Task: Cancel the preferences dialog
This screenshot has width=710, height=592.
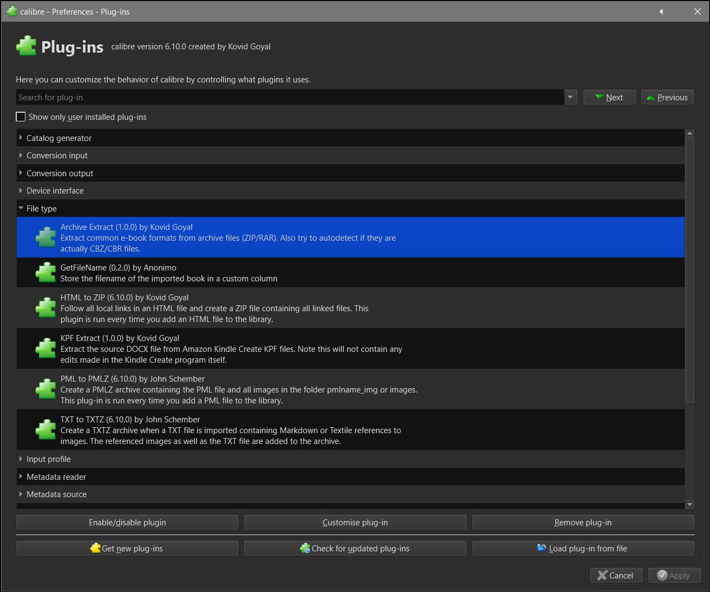Action: point(616,575)
